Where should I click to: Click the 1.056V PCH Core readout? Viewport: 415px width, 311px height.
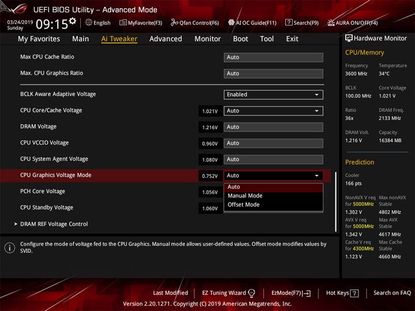(210, 192)
